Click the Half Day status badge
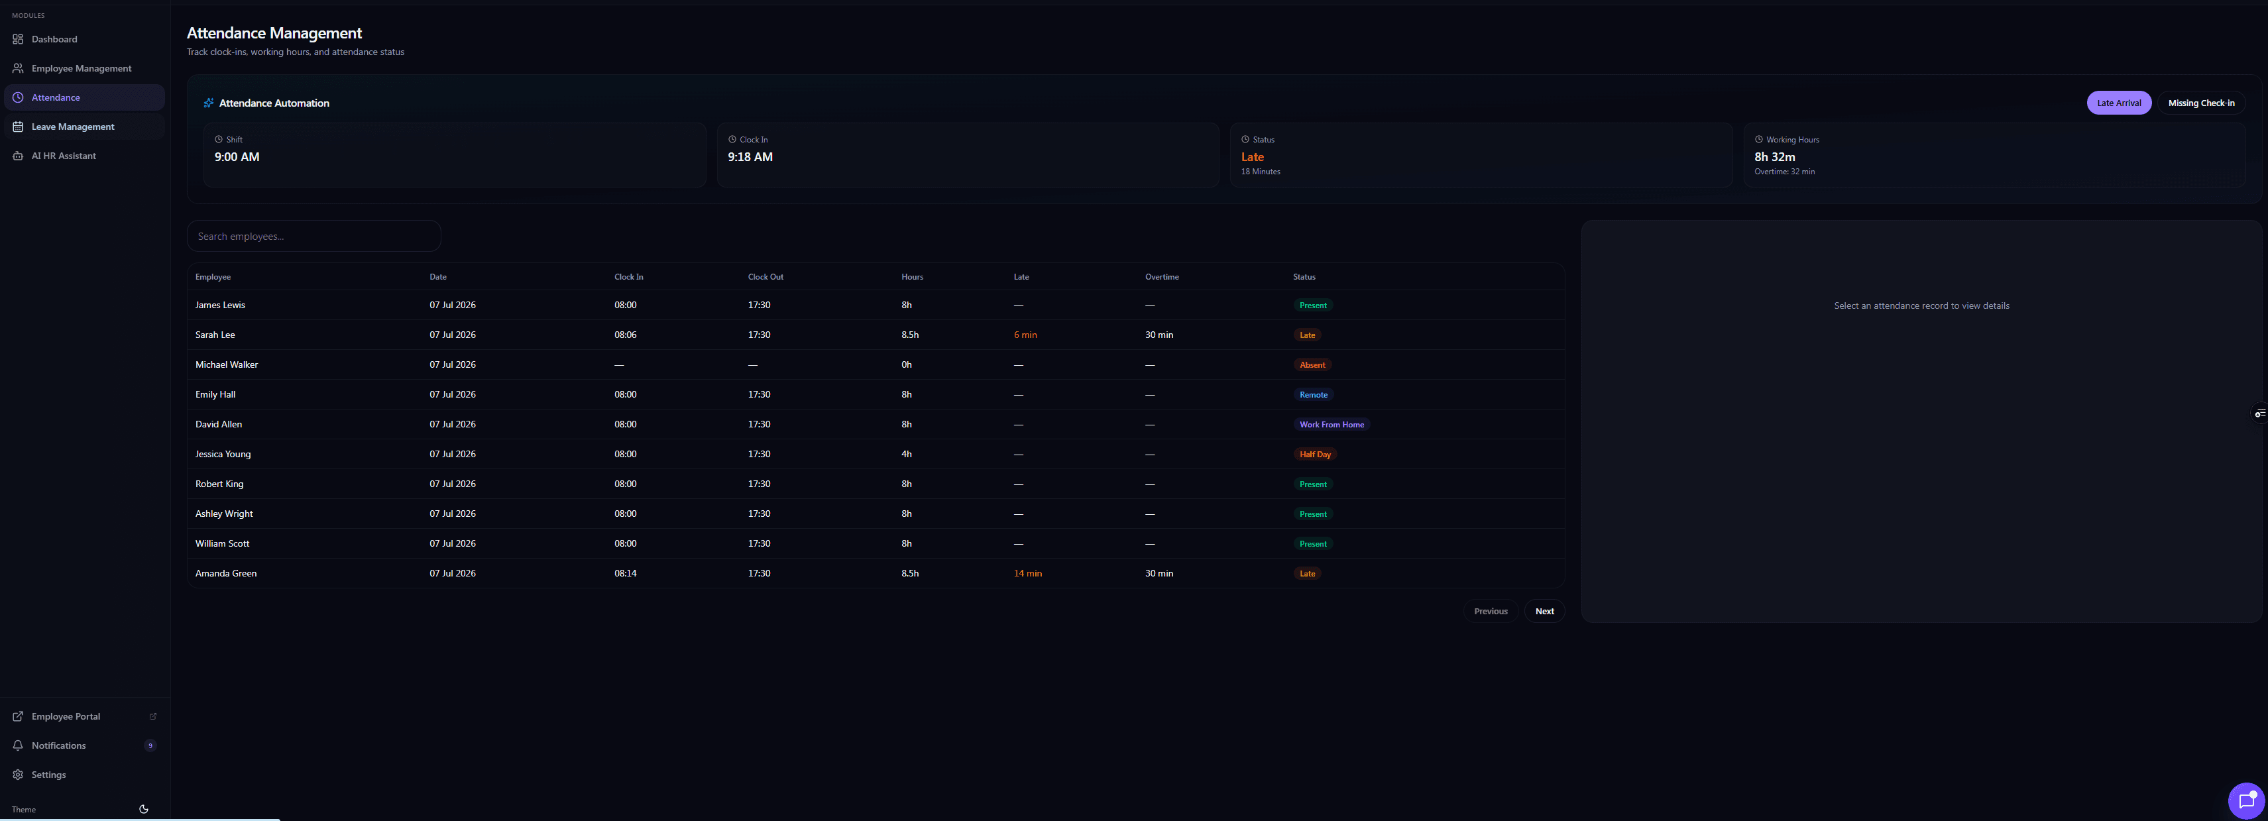 [1314, 454]
